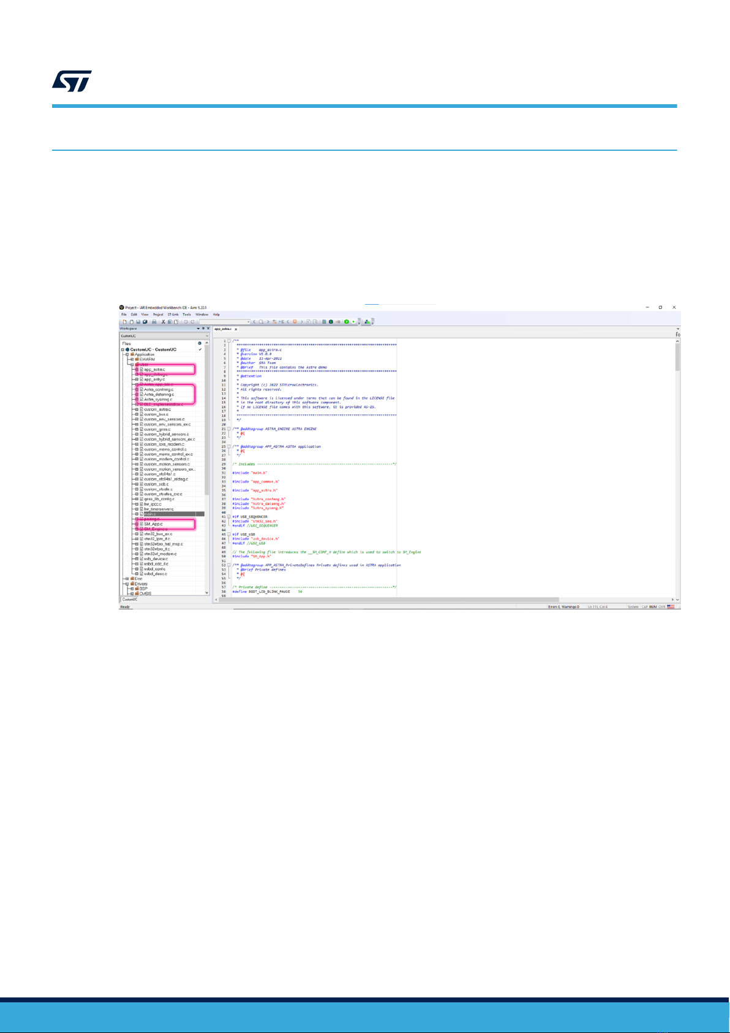Open the CustomUC workspace configuration dropdown
Viewport: 730px width, 1033px height.
[206, 336]
